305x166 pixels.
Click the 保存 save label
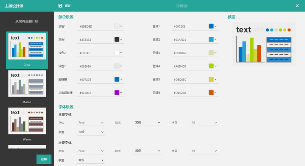click(x=68, y=6)
